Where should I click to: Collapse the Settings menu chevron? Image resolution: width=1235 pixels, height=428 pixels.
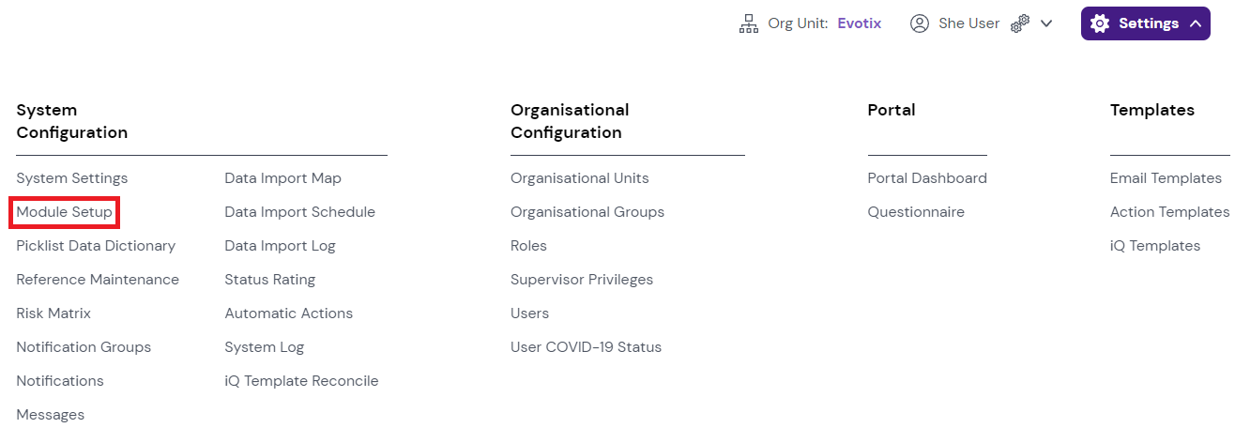point(1195,23)
